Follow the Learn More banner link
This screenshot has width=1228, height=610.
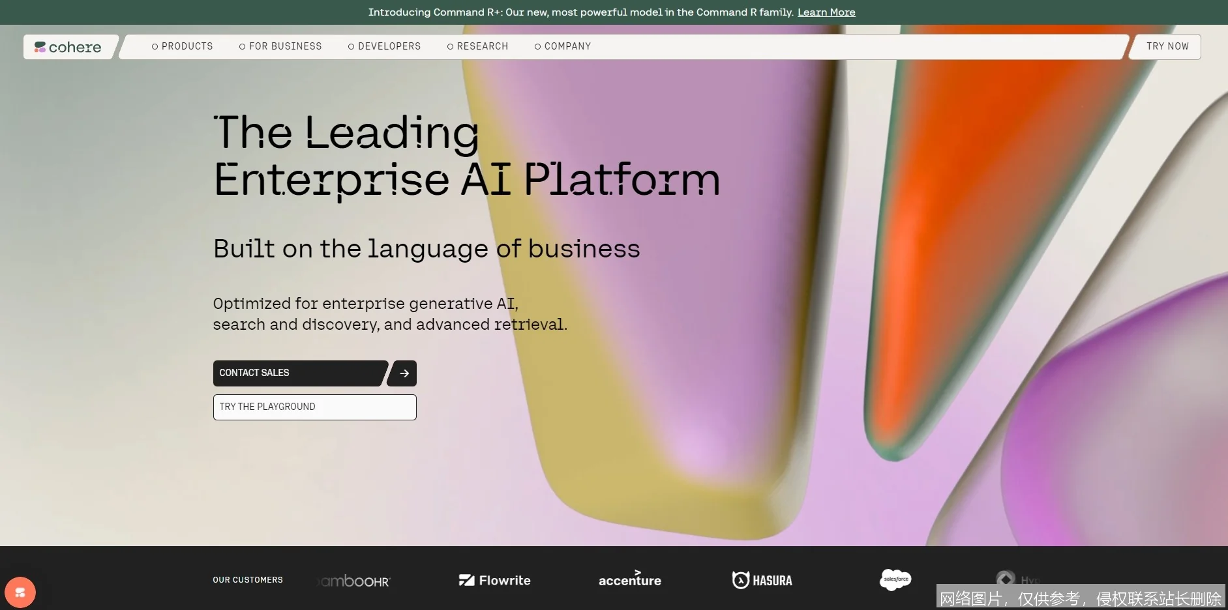[x=826, y=12]
